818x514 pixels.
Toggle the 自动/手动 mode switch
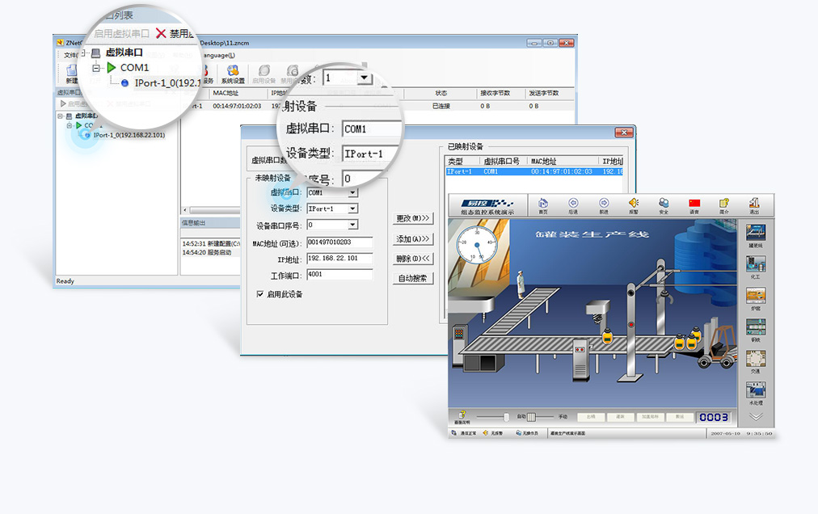point(531,417)
